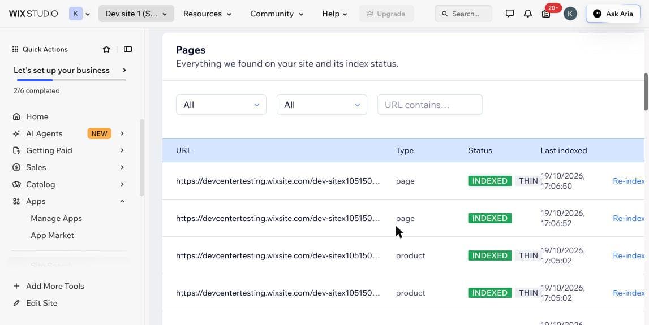Open the K workspace switcher
Image resolution: width=649 pixels, height=325 pixels.
click(x=80, y=14)
